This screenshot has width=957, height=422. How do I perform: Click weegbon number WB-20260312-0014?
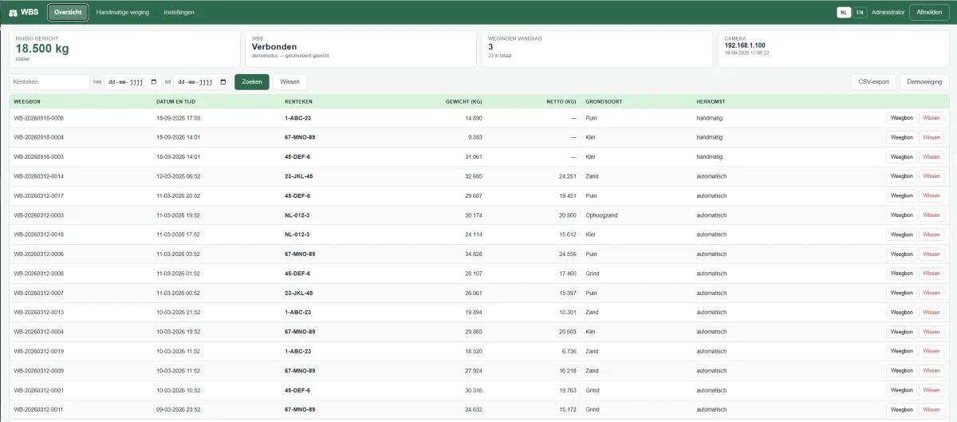pyautogui.click(x=39, y=176)
